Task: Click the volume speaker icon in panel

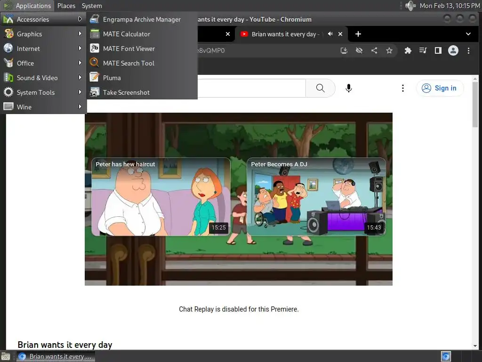Action: pyautogui.click(x=410, y=6)
